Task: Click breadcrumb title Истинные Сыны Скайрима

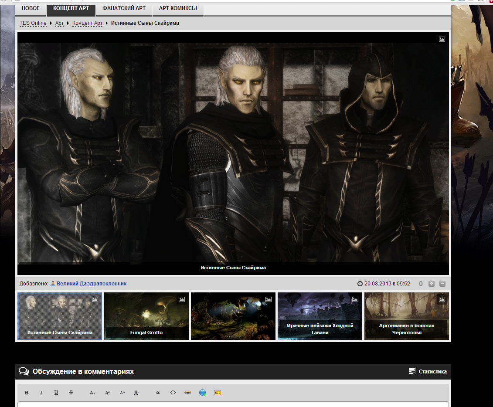Action: (145, 23)
